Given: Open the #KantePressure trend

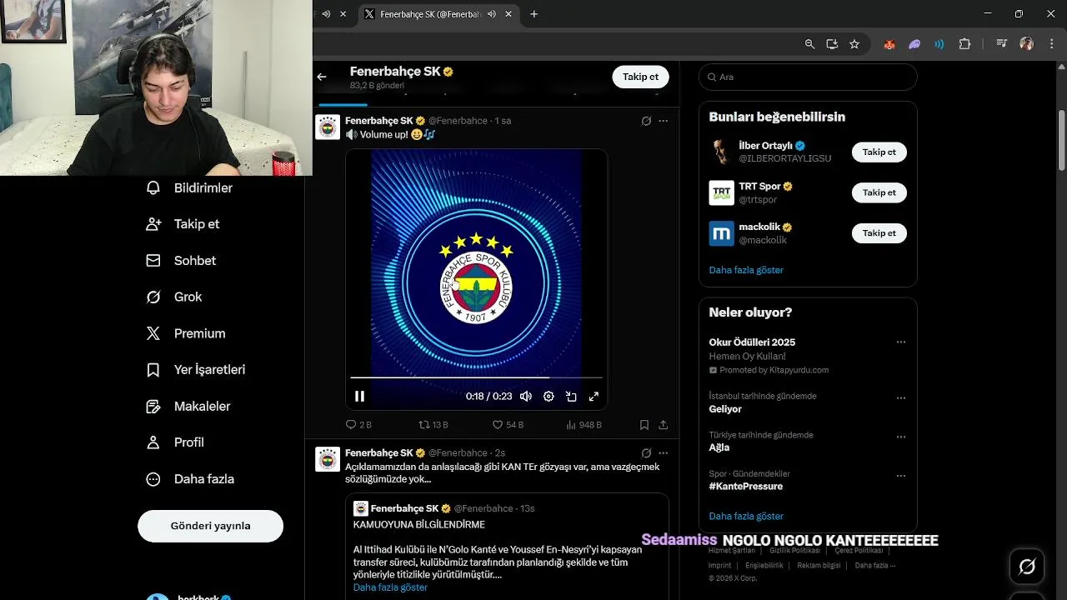Looking at the screenshot, I should pyautogui.click(x=745, y=487).
